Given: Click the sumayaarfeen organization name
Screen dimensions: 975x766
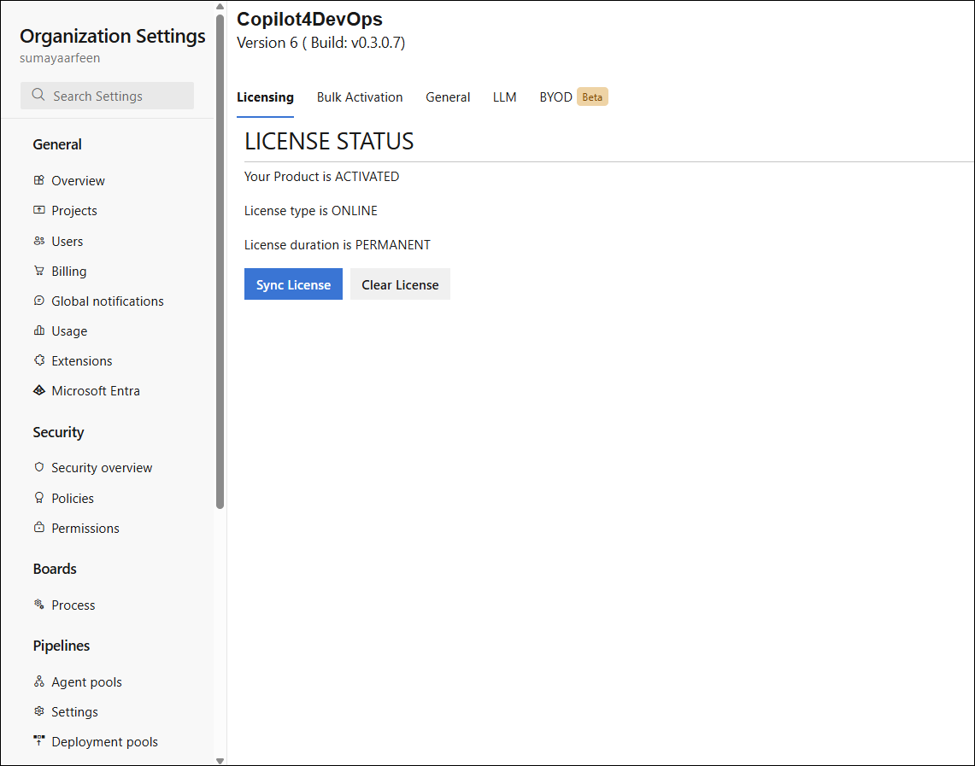Looking at the screenshot, I should tap(60, 58).
